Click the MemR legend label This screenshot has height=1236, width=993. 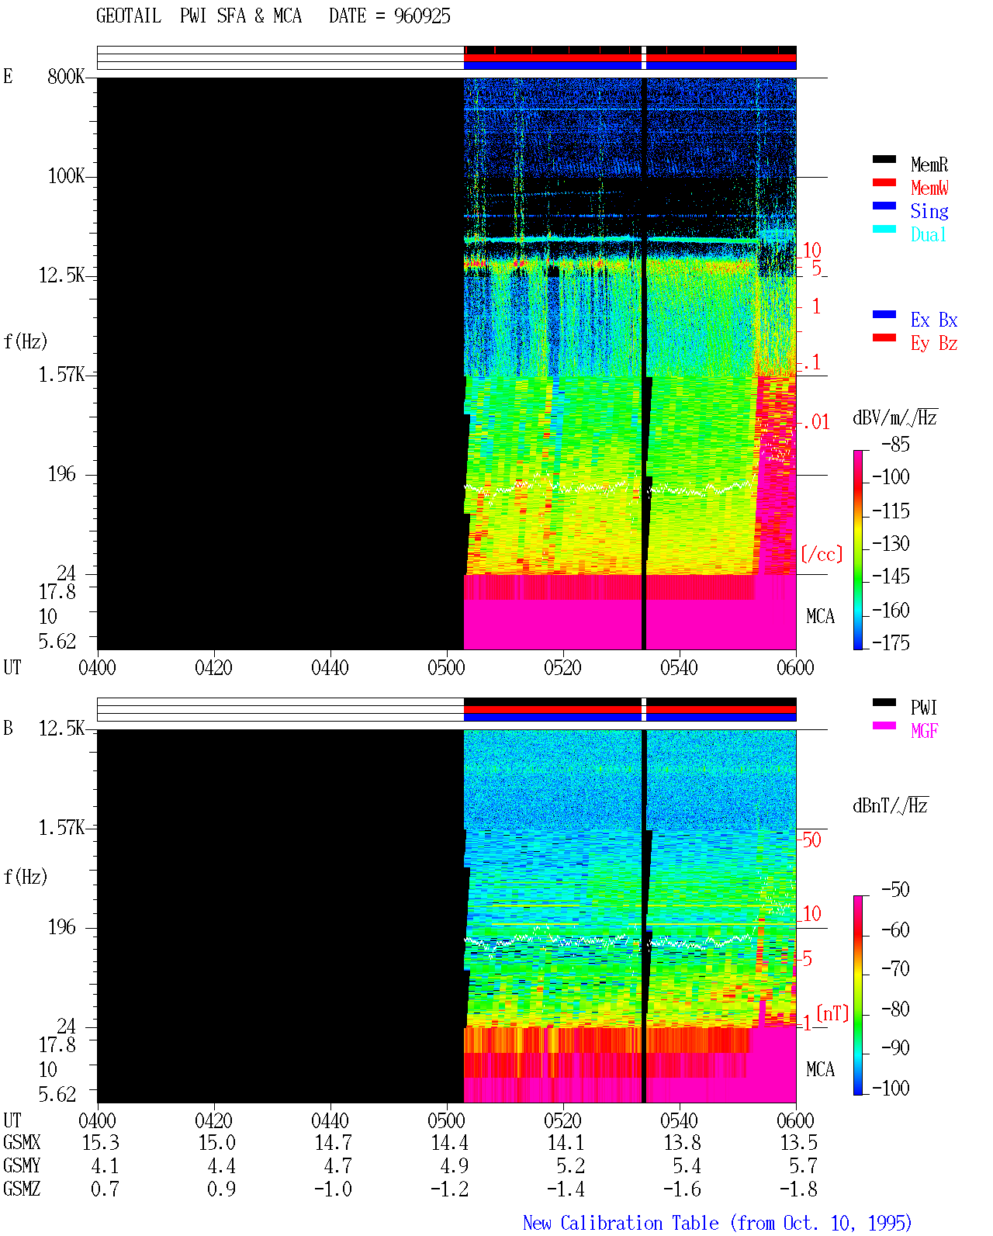click(x=929, y=164)
